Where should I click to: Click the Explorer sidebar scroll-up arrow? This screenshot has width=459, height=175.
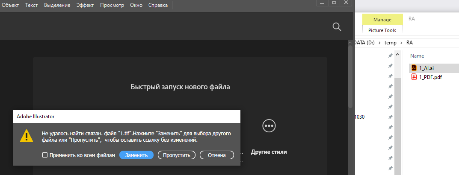397,55
